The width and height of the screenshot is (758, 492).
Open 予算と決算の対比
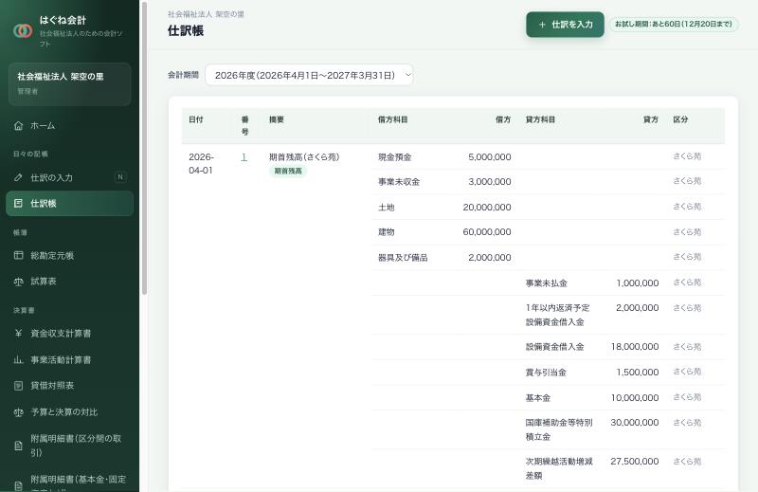click(69, 412)
